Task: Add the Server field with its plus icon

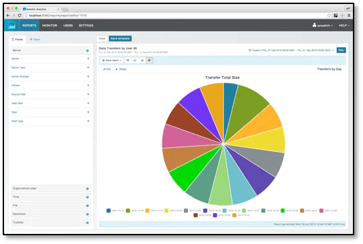Action: point(88,58)
